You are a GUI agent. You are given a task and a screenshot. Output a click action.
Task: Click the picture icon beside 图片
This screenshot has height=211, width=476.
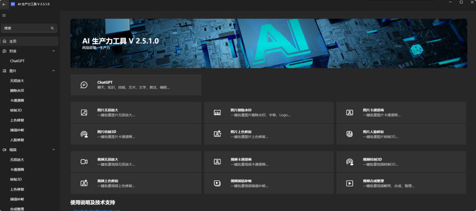pyautogui.click(x=4, y=71)
